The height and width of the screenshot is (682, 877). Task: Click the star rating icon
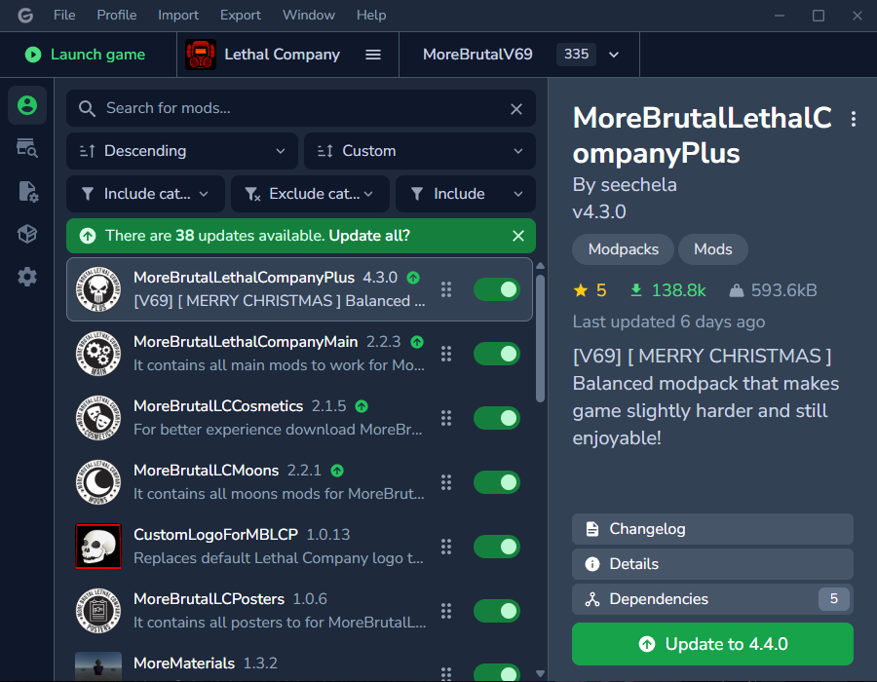581,290
